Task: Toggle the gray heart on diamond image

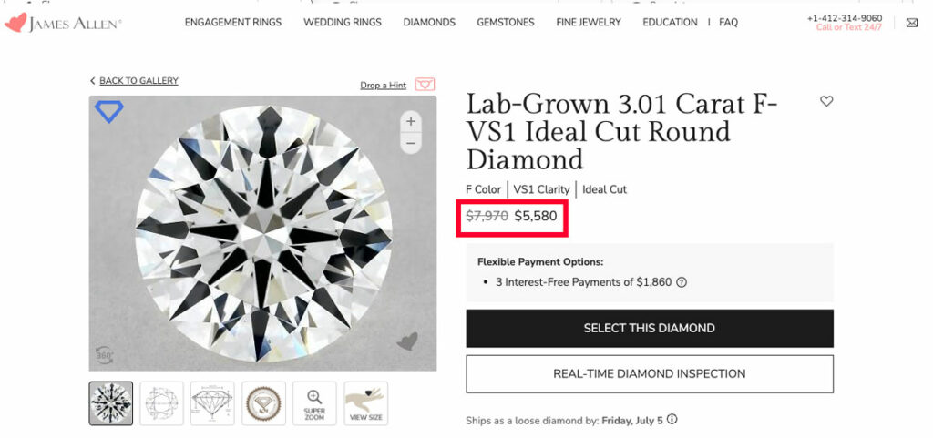Action: point(407,341)
